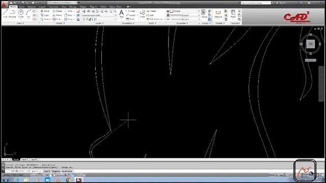Image resolution: width=326 pixels, height=183 pixels.
Task: Switch to the Home ribbon tab
Action: click(x=13, y=7)
